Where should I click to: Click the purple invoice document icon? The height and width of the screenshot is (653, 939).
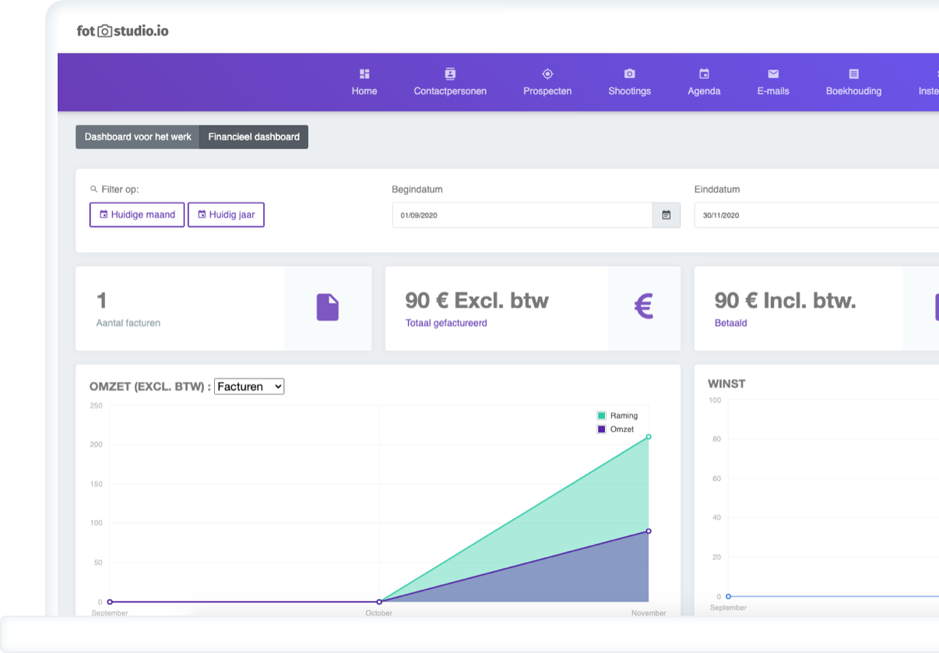(328, 307)
